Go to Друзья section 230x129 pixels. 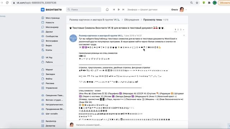click(x=49, y=32)
